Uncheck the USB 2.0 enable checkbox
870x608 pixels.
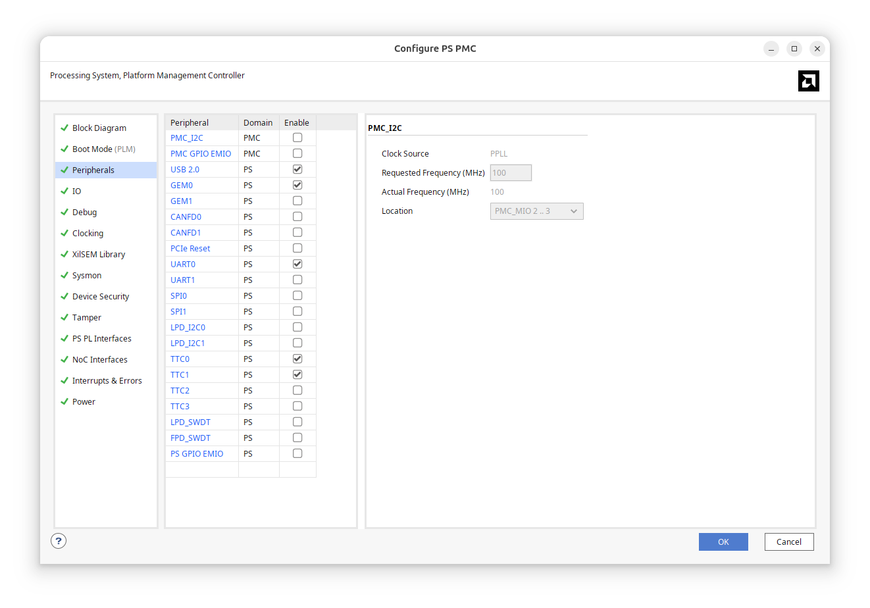tap(297, 169)
